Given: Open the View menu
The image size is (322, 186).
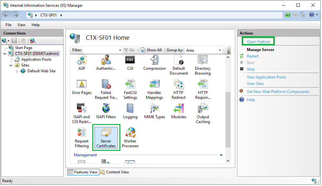Looking at the screenshot, I should coord(21,25).
